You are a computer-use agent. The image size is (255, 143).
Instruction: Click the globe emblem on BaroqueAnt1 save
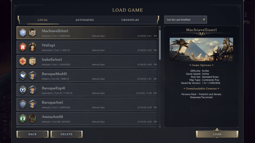pos(23,104)
